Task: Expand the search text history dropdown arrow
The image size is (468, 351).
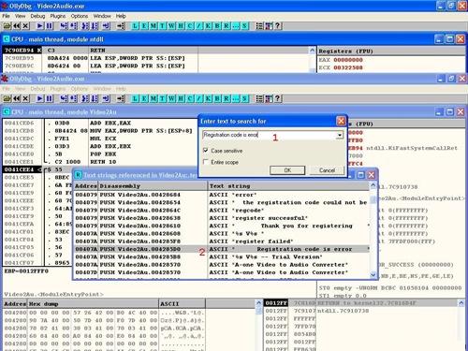Action: pyautogui.click(x=340, y=135)
